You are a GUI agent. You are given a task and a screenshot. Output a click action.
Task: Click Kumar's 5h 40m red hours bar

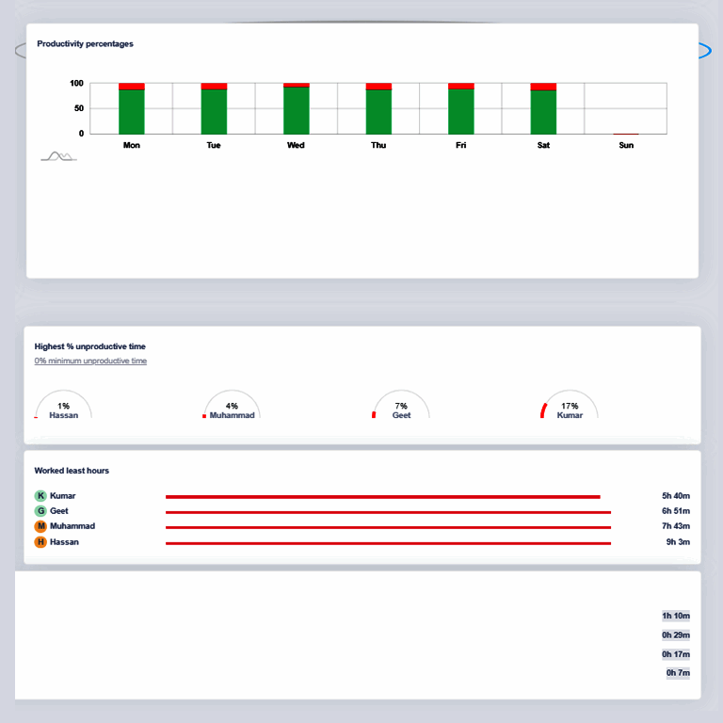[x=383, y=497]
